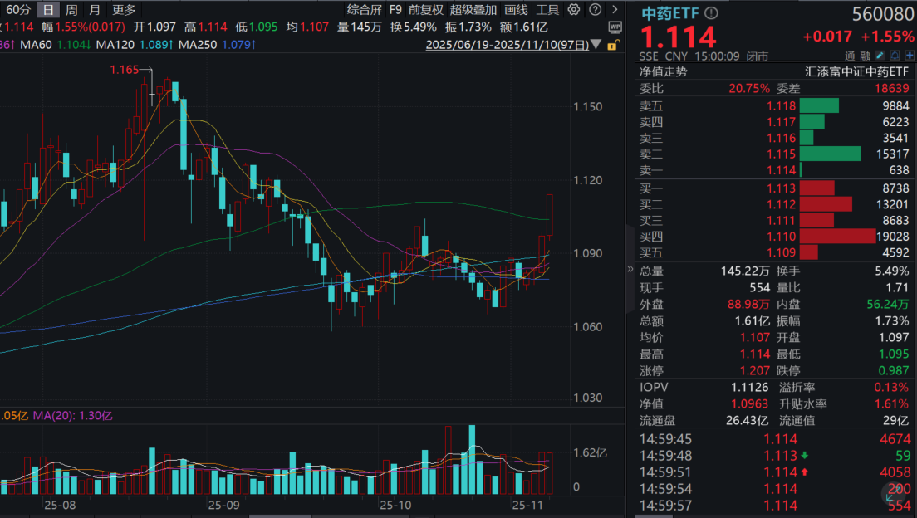Viewport: 917px width, 518px height.
Task: Click 买一 price 1.113
Action: 782,188
